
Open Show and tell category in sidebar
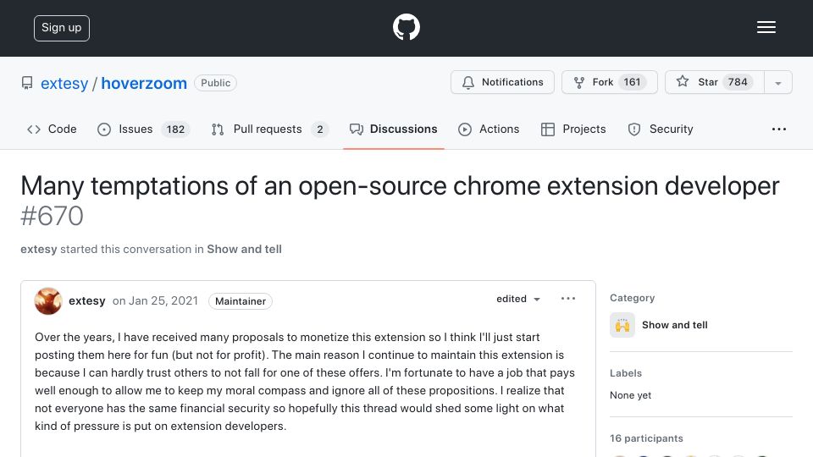[x=675, y=325]
